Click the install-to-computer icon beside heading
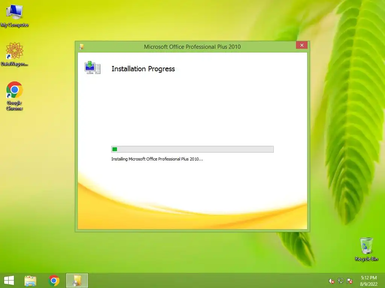 click(x=92, y=67)
